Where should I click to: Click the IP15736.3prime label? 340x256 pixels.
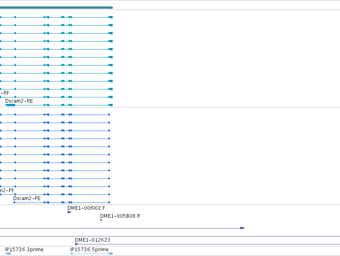point(24,250)
